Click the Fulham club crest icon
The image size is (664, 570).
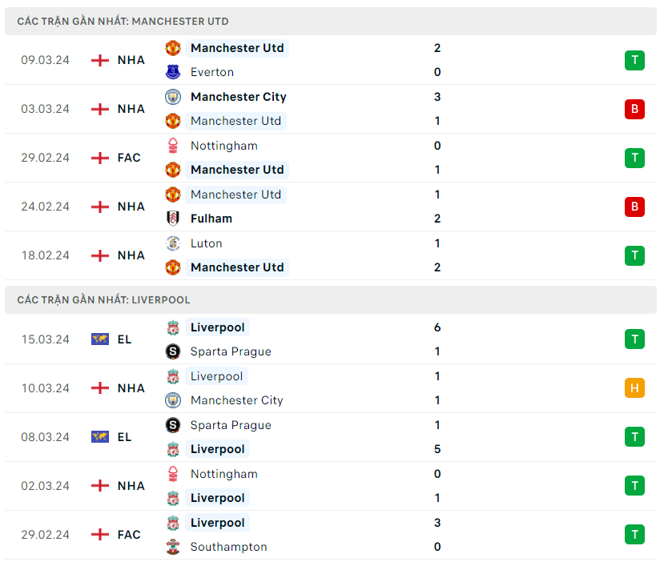(x=173, y=219)
